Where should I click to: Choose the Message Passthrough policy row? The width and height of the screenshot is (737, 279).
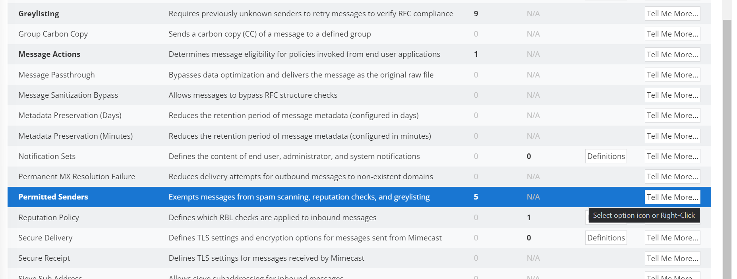(56, 75)
